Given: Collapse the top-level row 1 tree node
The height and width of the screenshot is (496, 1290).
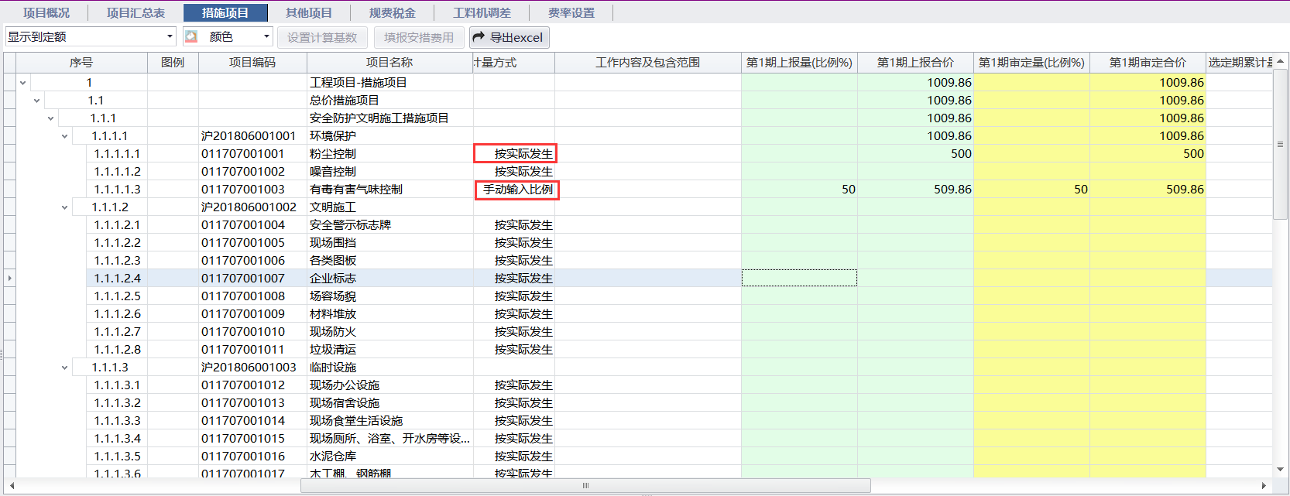Looking at the screenshot, I should coord(23,83).
